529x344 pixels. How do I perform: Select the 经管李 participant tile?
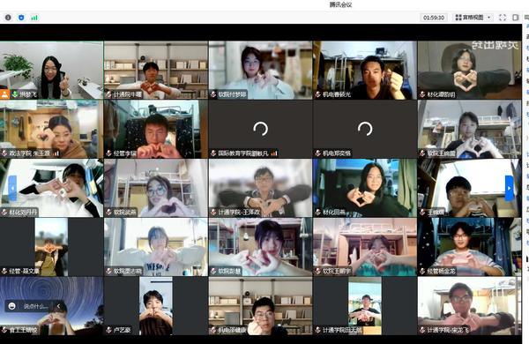155,129
